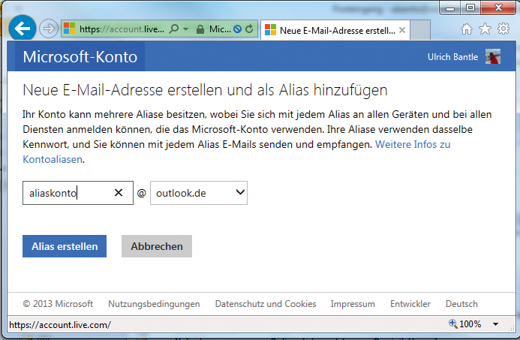Follow Weitere Infos zu Kontoaliasen link
The image size is (520, 340).
pyautogui.click(x=236, y=152)
